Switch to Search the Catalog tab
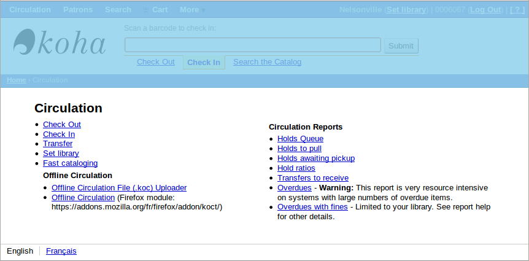This screenshot has width=529, height=261. point(267,62)
